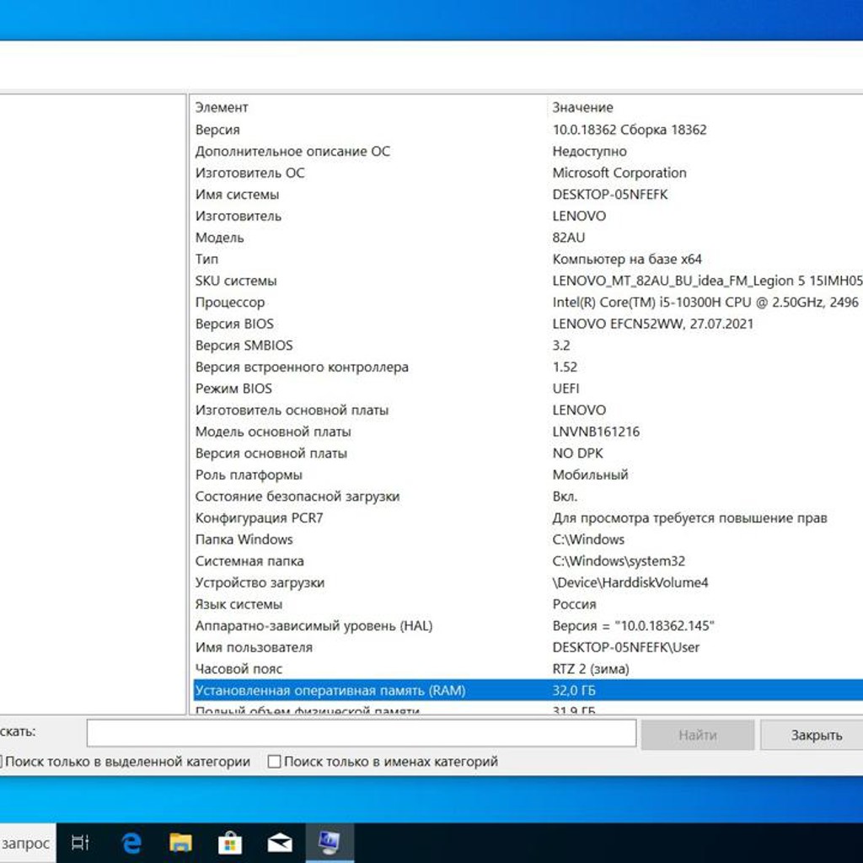
Task: Select the Имя пользователя row
Action: (x=528, y=647)
